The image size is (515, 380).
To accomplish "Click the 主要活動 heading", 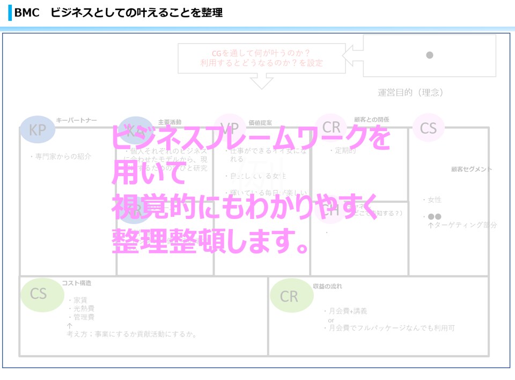I will (x=170, y=122).
